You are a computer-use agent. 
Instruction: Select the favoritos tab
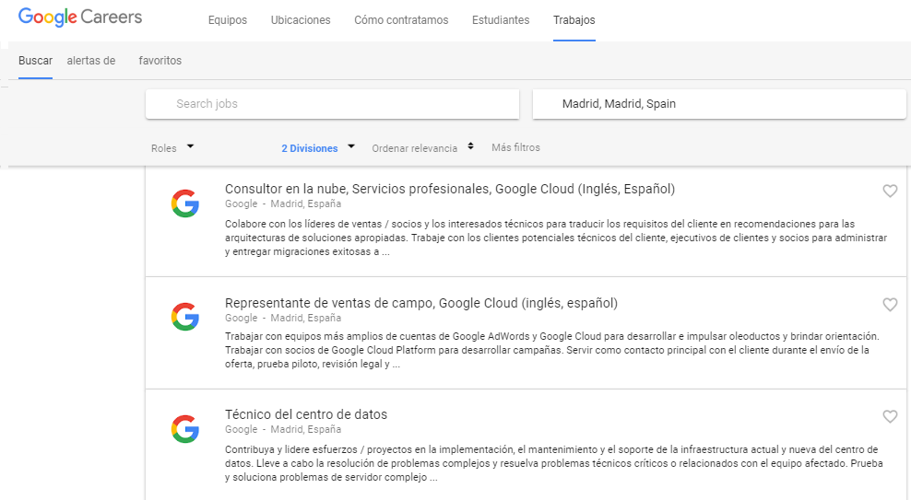coord(160,61)
